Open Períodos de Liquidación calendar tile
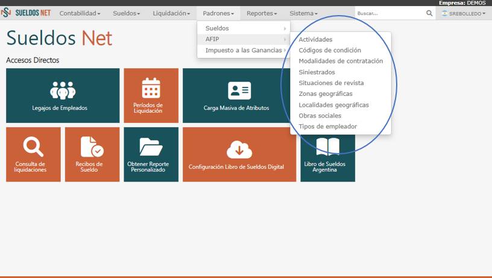This screenshot has width=492, height=278. (151, 95)
